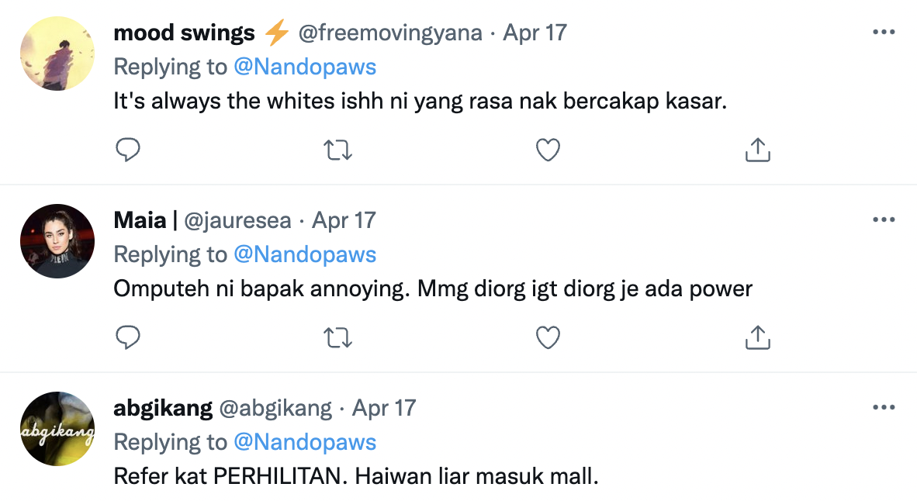Retweet Maia's tweet
The height and width of the screenshot is (501, 917).
click(x=337, y=337)
